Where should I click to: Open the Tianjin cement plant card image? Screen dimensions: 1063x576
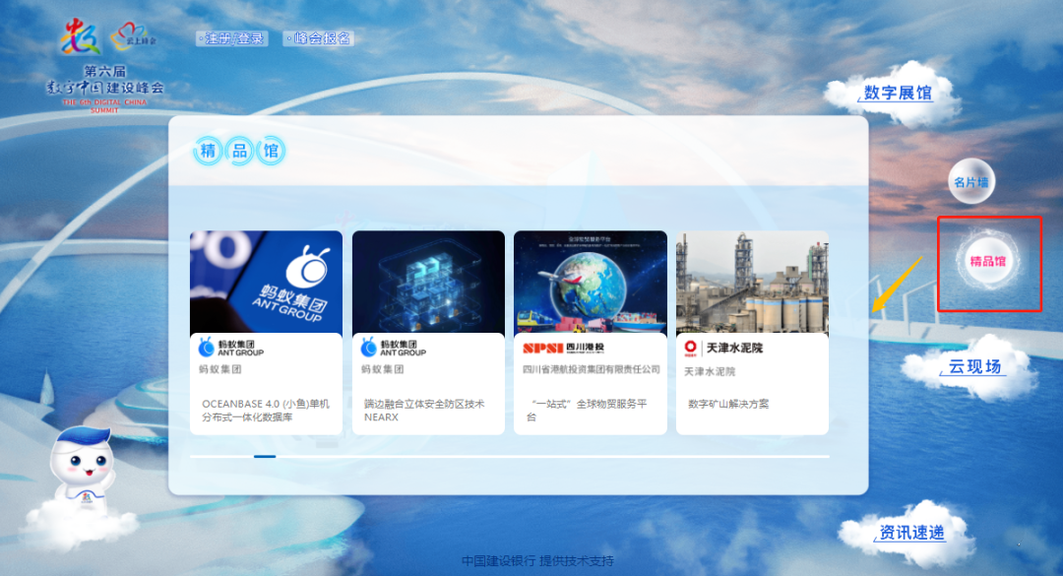tap(753, 283)
